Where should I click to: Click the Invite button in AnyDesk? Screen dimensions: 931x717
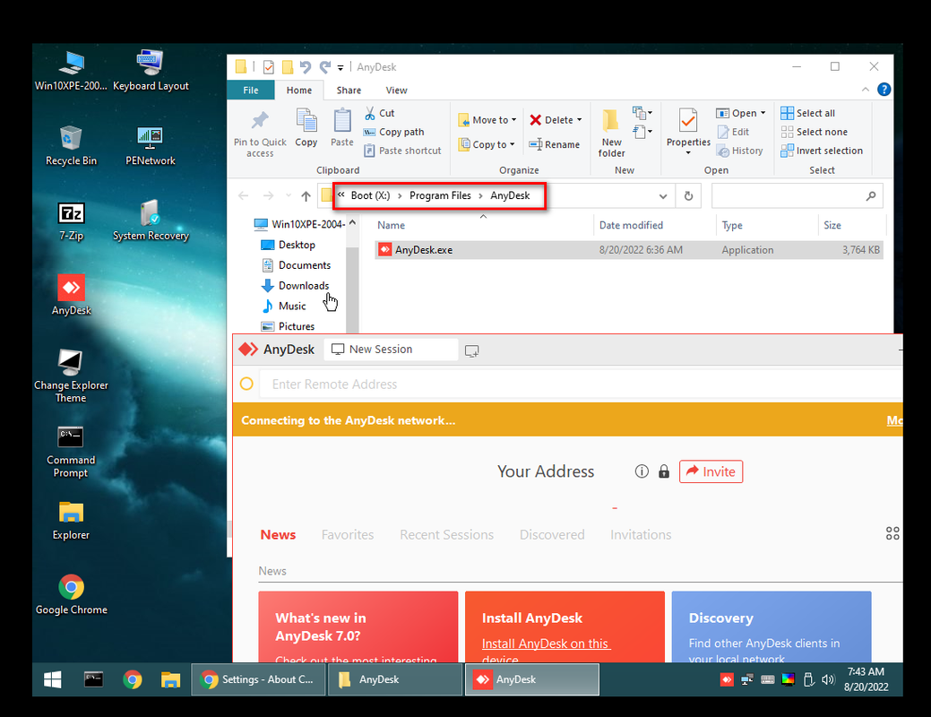711,471
